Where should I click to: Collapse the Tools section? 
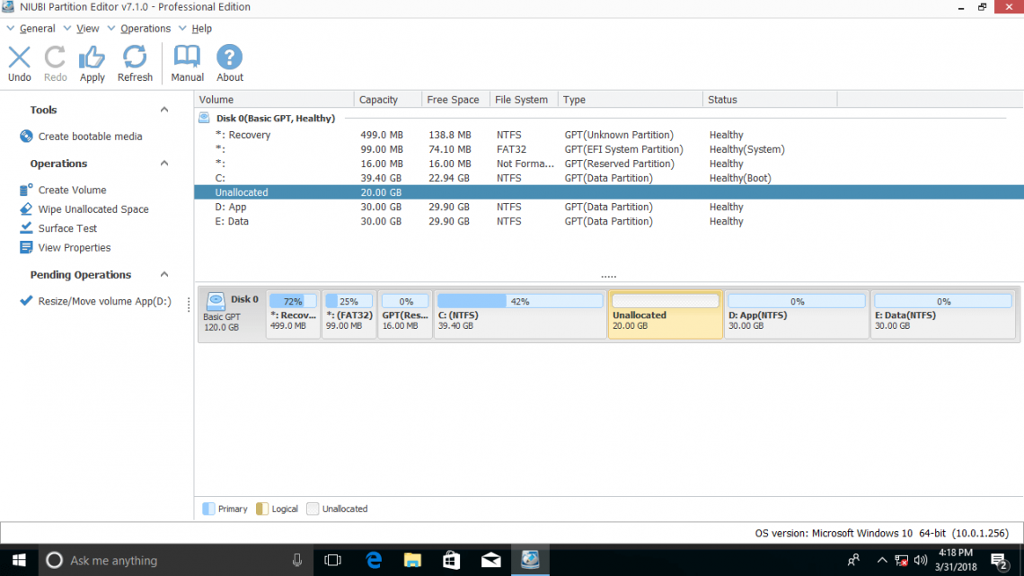click(x=163, y=109)
